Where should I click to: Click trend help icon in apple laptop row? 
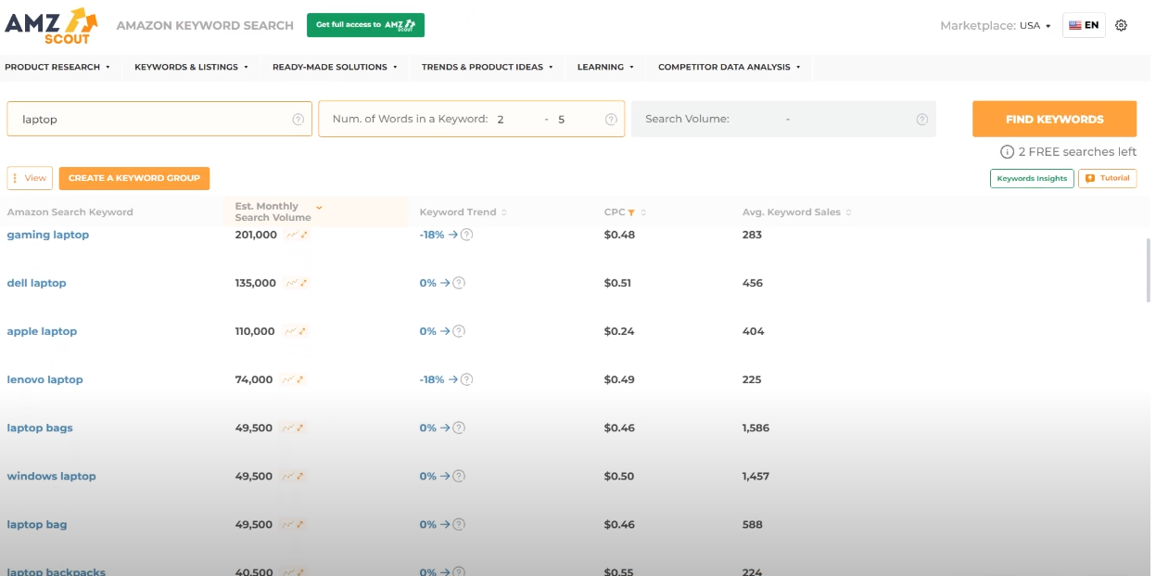(x=459, y=331)
